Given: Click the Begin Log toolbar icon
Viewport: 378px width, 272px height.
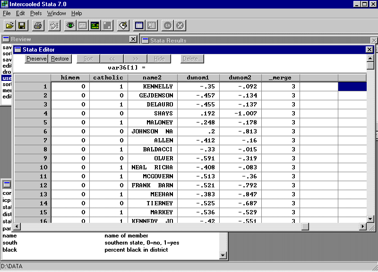Looking at the screenshot, I should click(54, 25).
